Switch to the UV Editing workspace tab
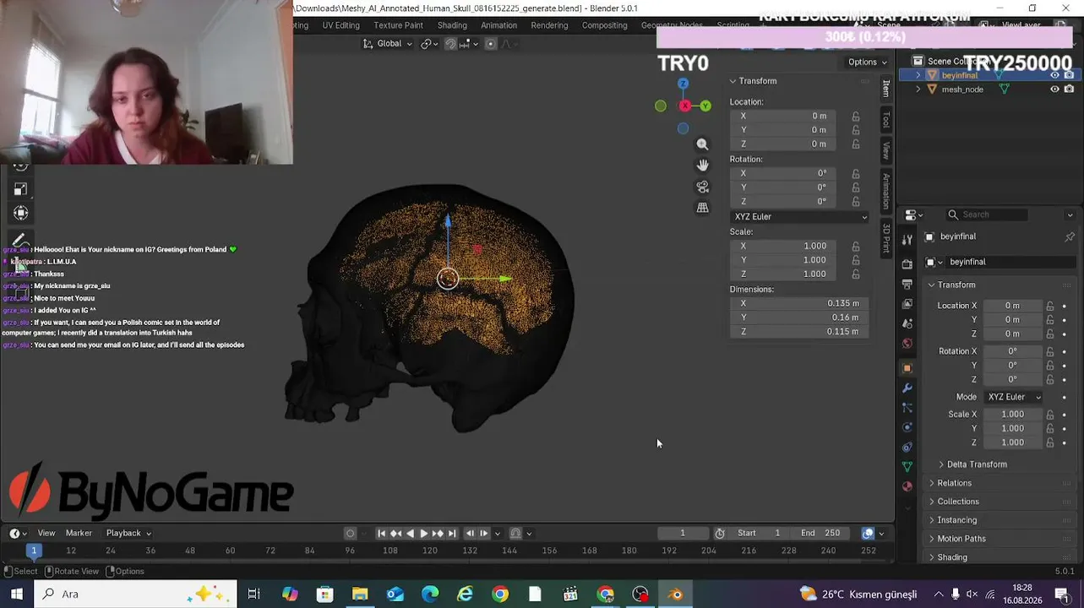 [340, 25]
